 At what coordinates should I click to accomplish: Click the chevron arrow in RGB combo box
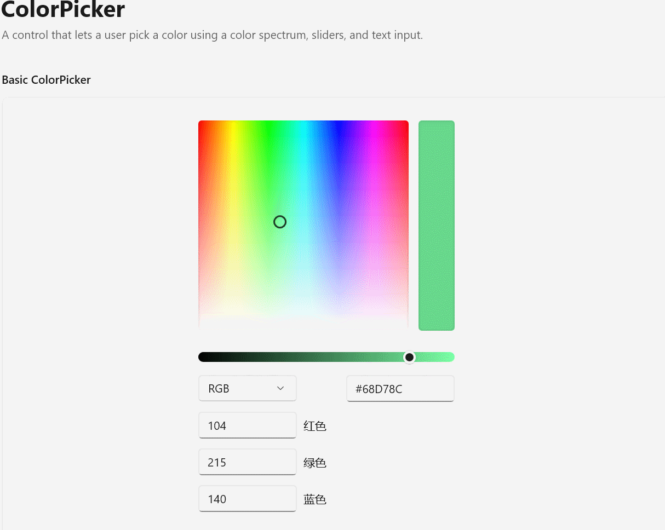[x=280, y=388]
